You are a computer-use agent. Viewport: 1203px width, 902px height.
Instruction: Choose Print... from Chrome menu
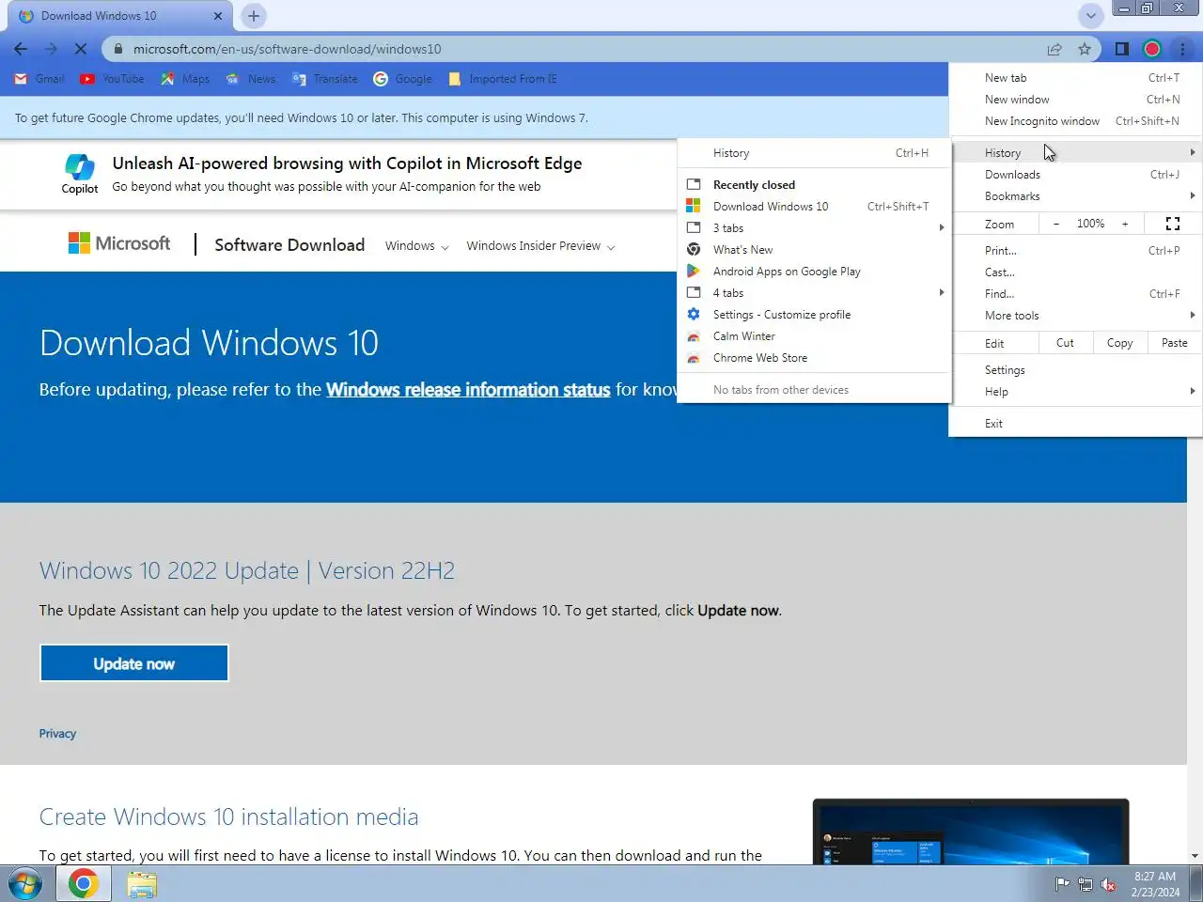pos(1076,251)
